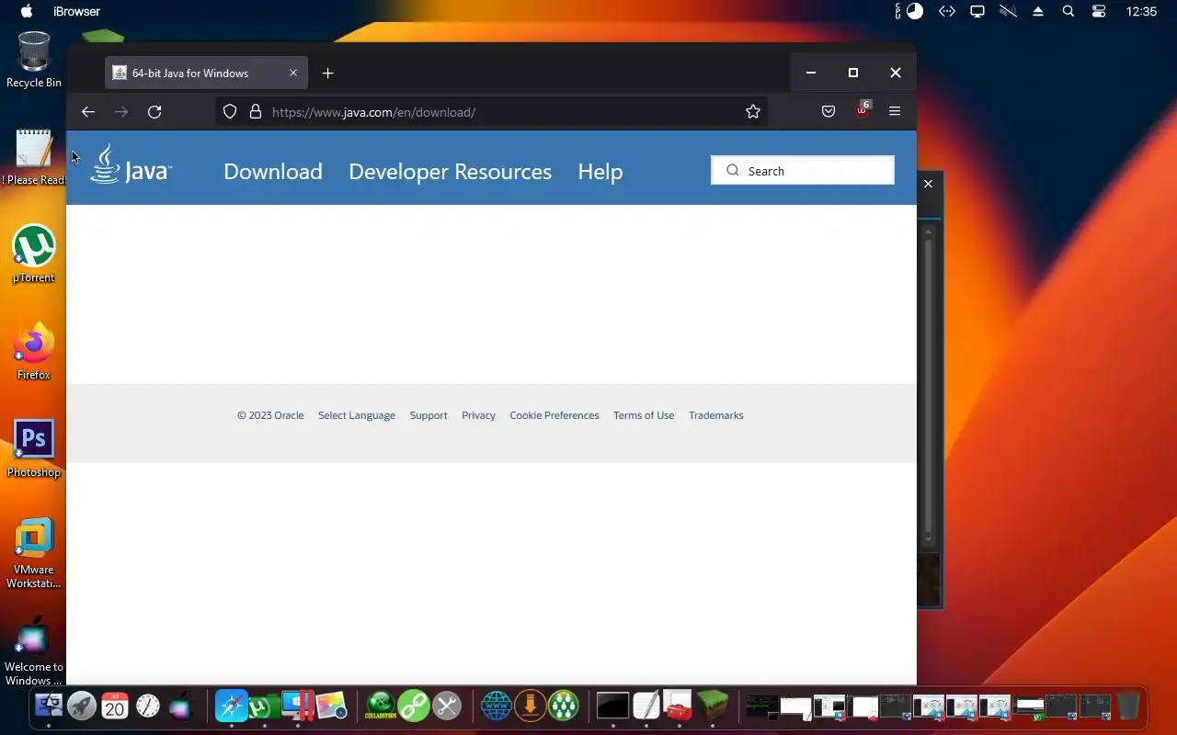Image resolution: width=1177 pixels, height=735 pixels.
Task: Open the Download menu on Java site
Action: click(273, 172)
